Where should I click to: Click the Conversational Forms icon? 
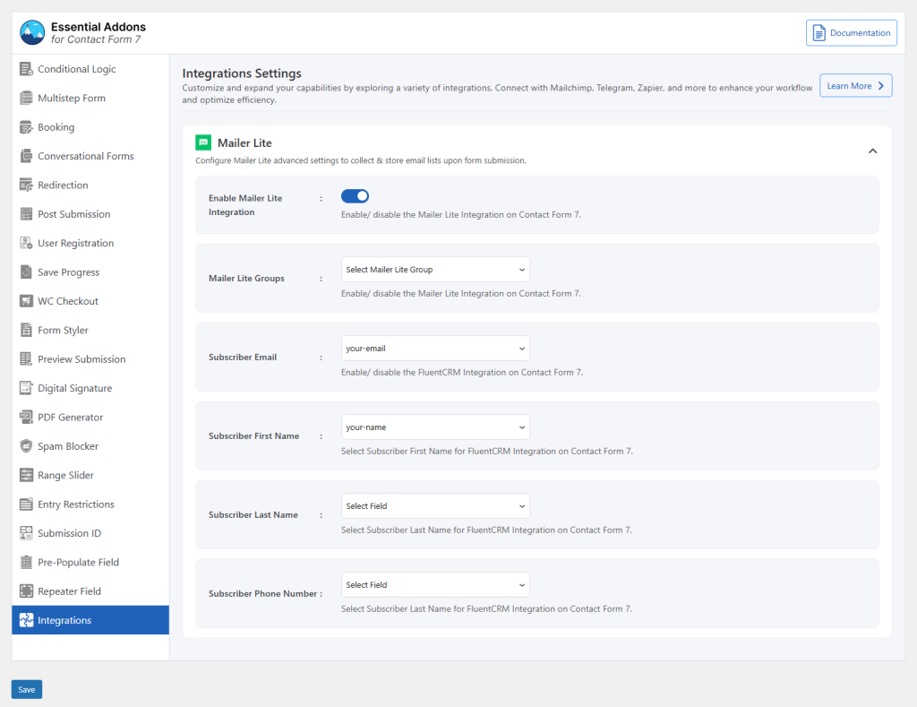coord(26,156)
